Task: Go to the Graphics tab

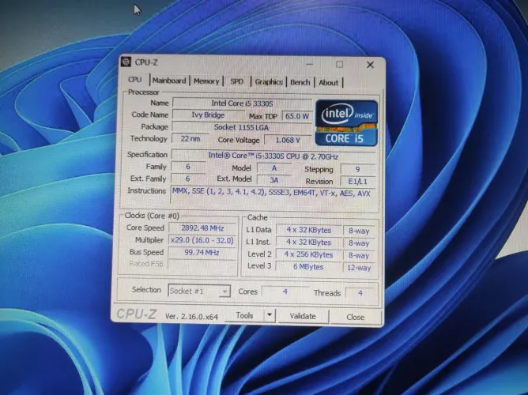Action: (269, 81)
